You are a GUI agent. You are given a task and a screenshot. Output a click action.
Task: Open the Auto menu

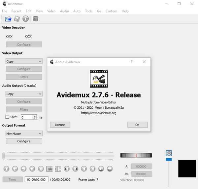[77, 11]
